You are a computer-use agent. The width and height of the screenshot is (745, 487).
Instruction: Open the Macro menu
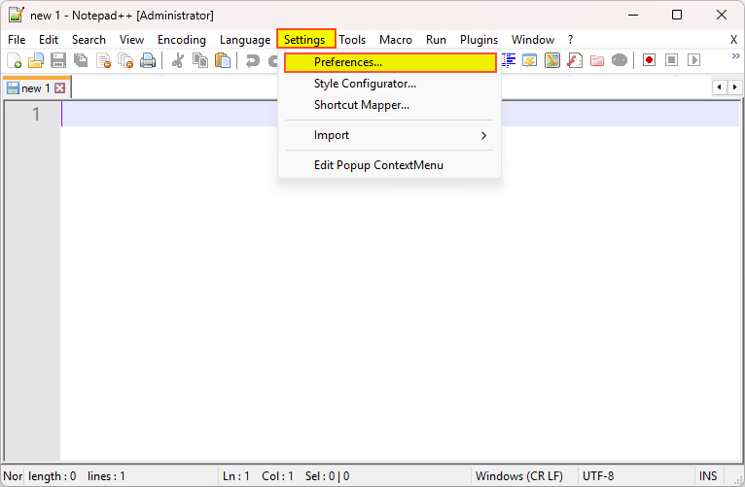(x=395, y=40)
